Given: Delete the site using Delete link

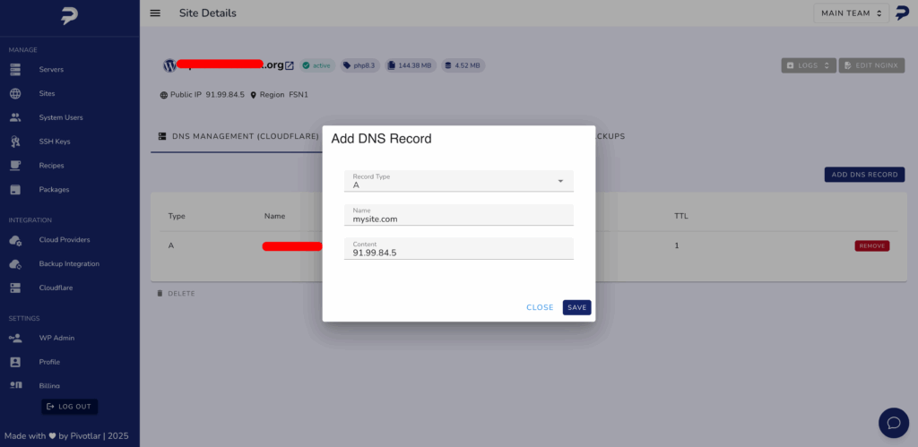Looking at the screenshot, I should tap(176, 294).
